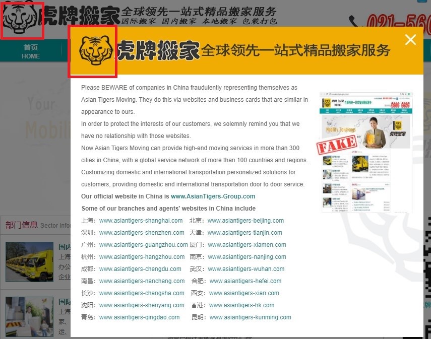Click the 虎牌搬家 title on background page header

point(79,15)
